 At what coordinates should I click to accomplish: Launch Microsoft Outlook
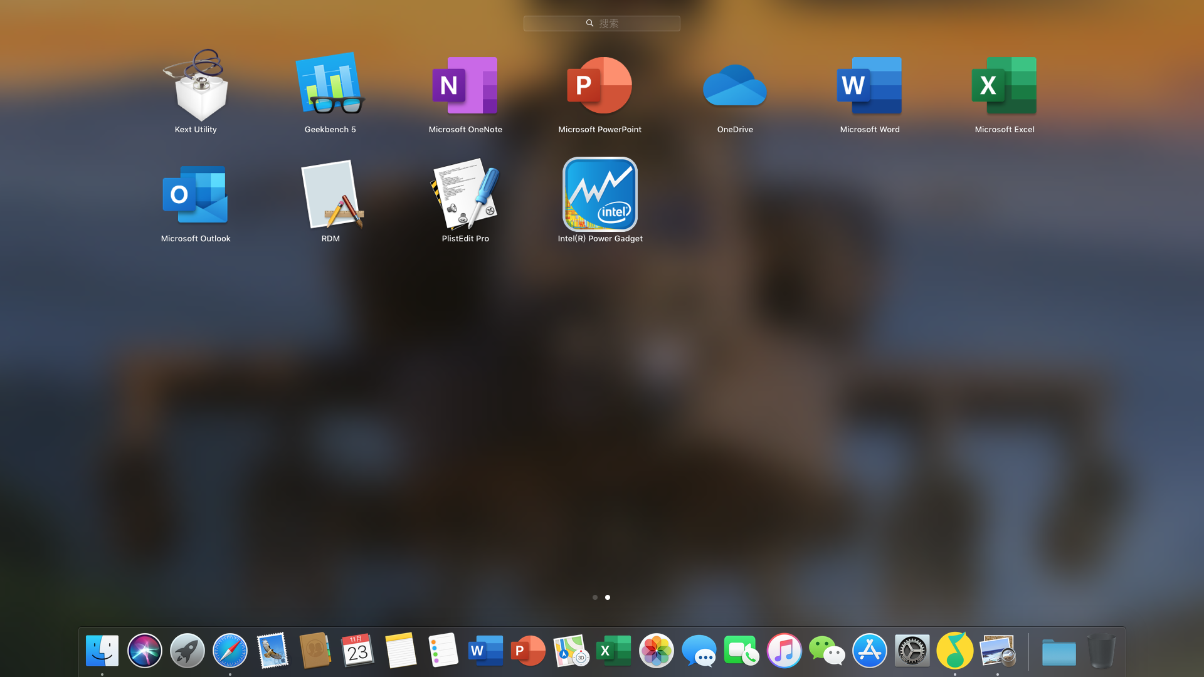pyautogui.click(x=196, y=196)
